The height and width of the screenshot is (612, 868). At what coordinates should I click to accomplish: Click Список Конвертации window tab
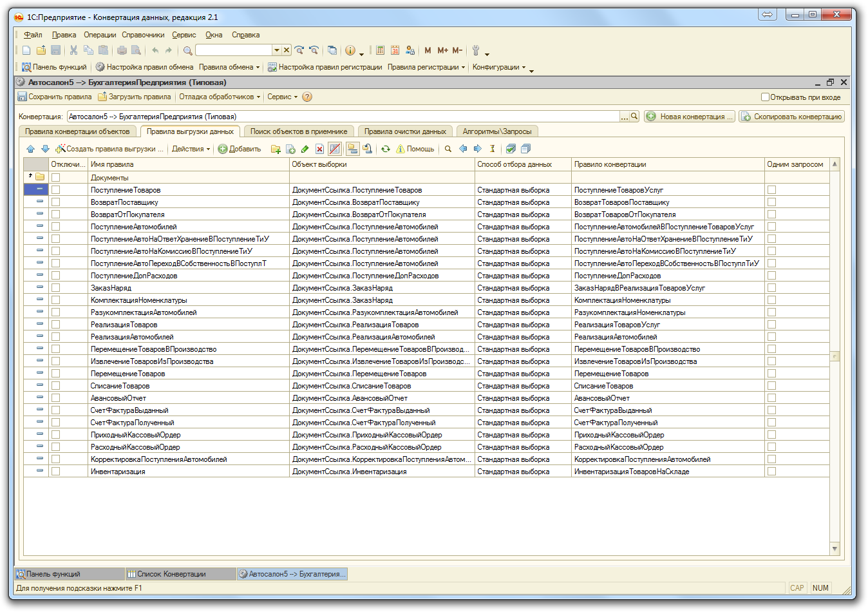coord(180,573)
